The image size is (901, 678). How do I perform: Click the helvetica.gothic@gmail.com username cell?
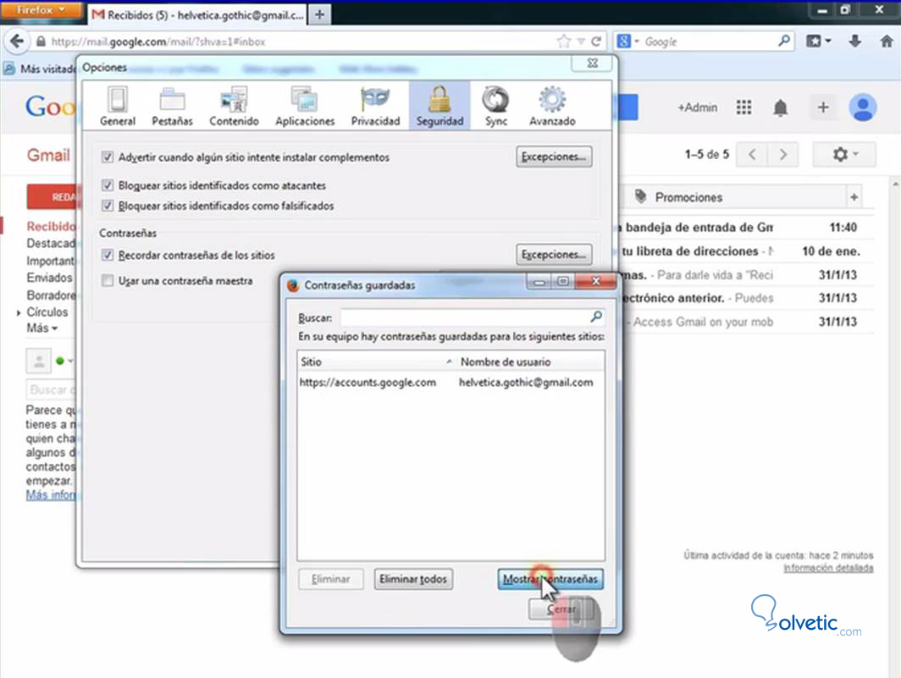pyautogui.click(x=526, y=382)
